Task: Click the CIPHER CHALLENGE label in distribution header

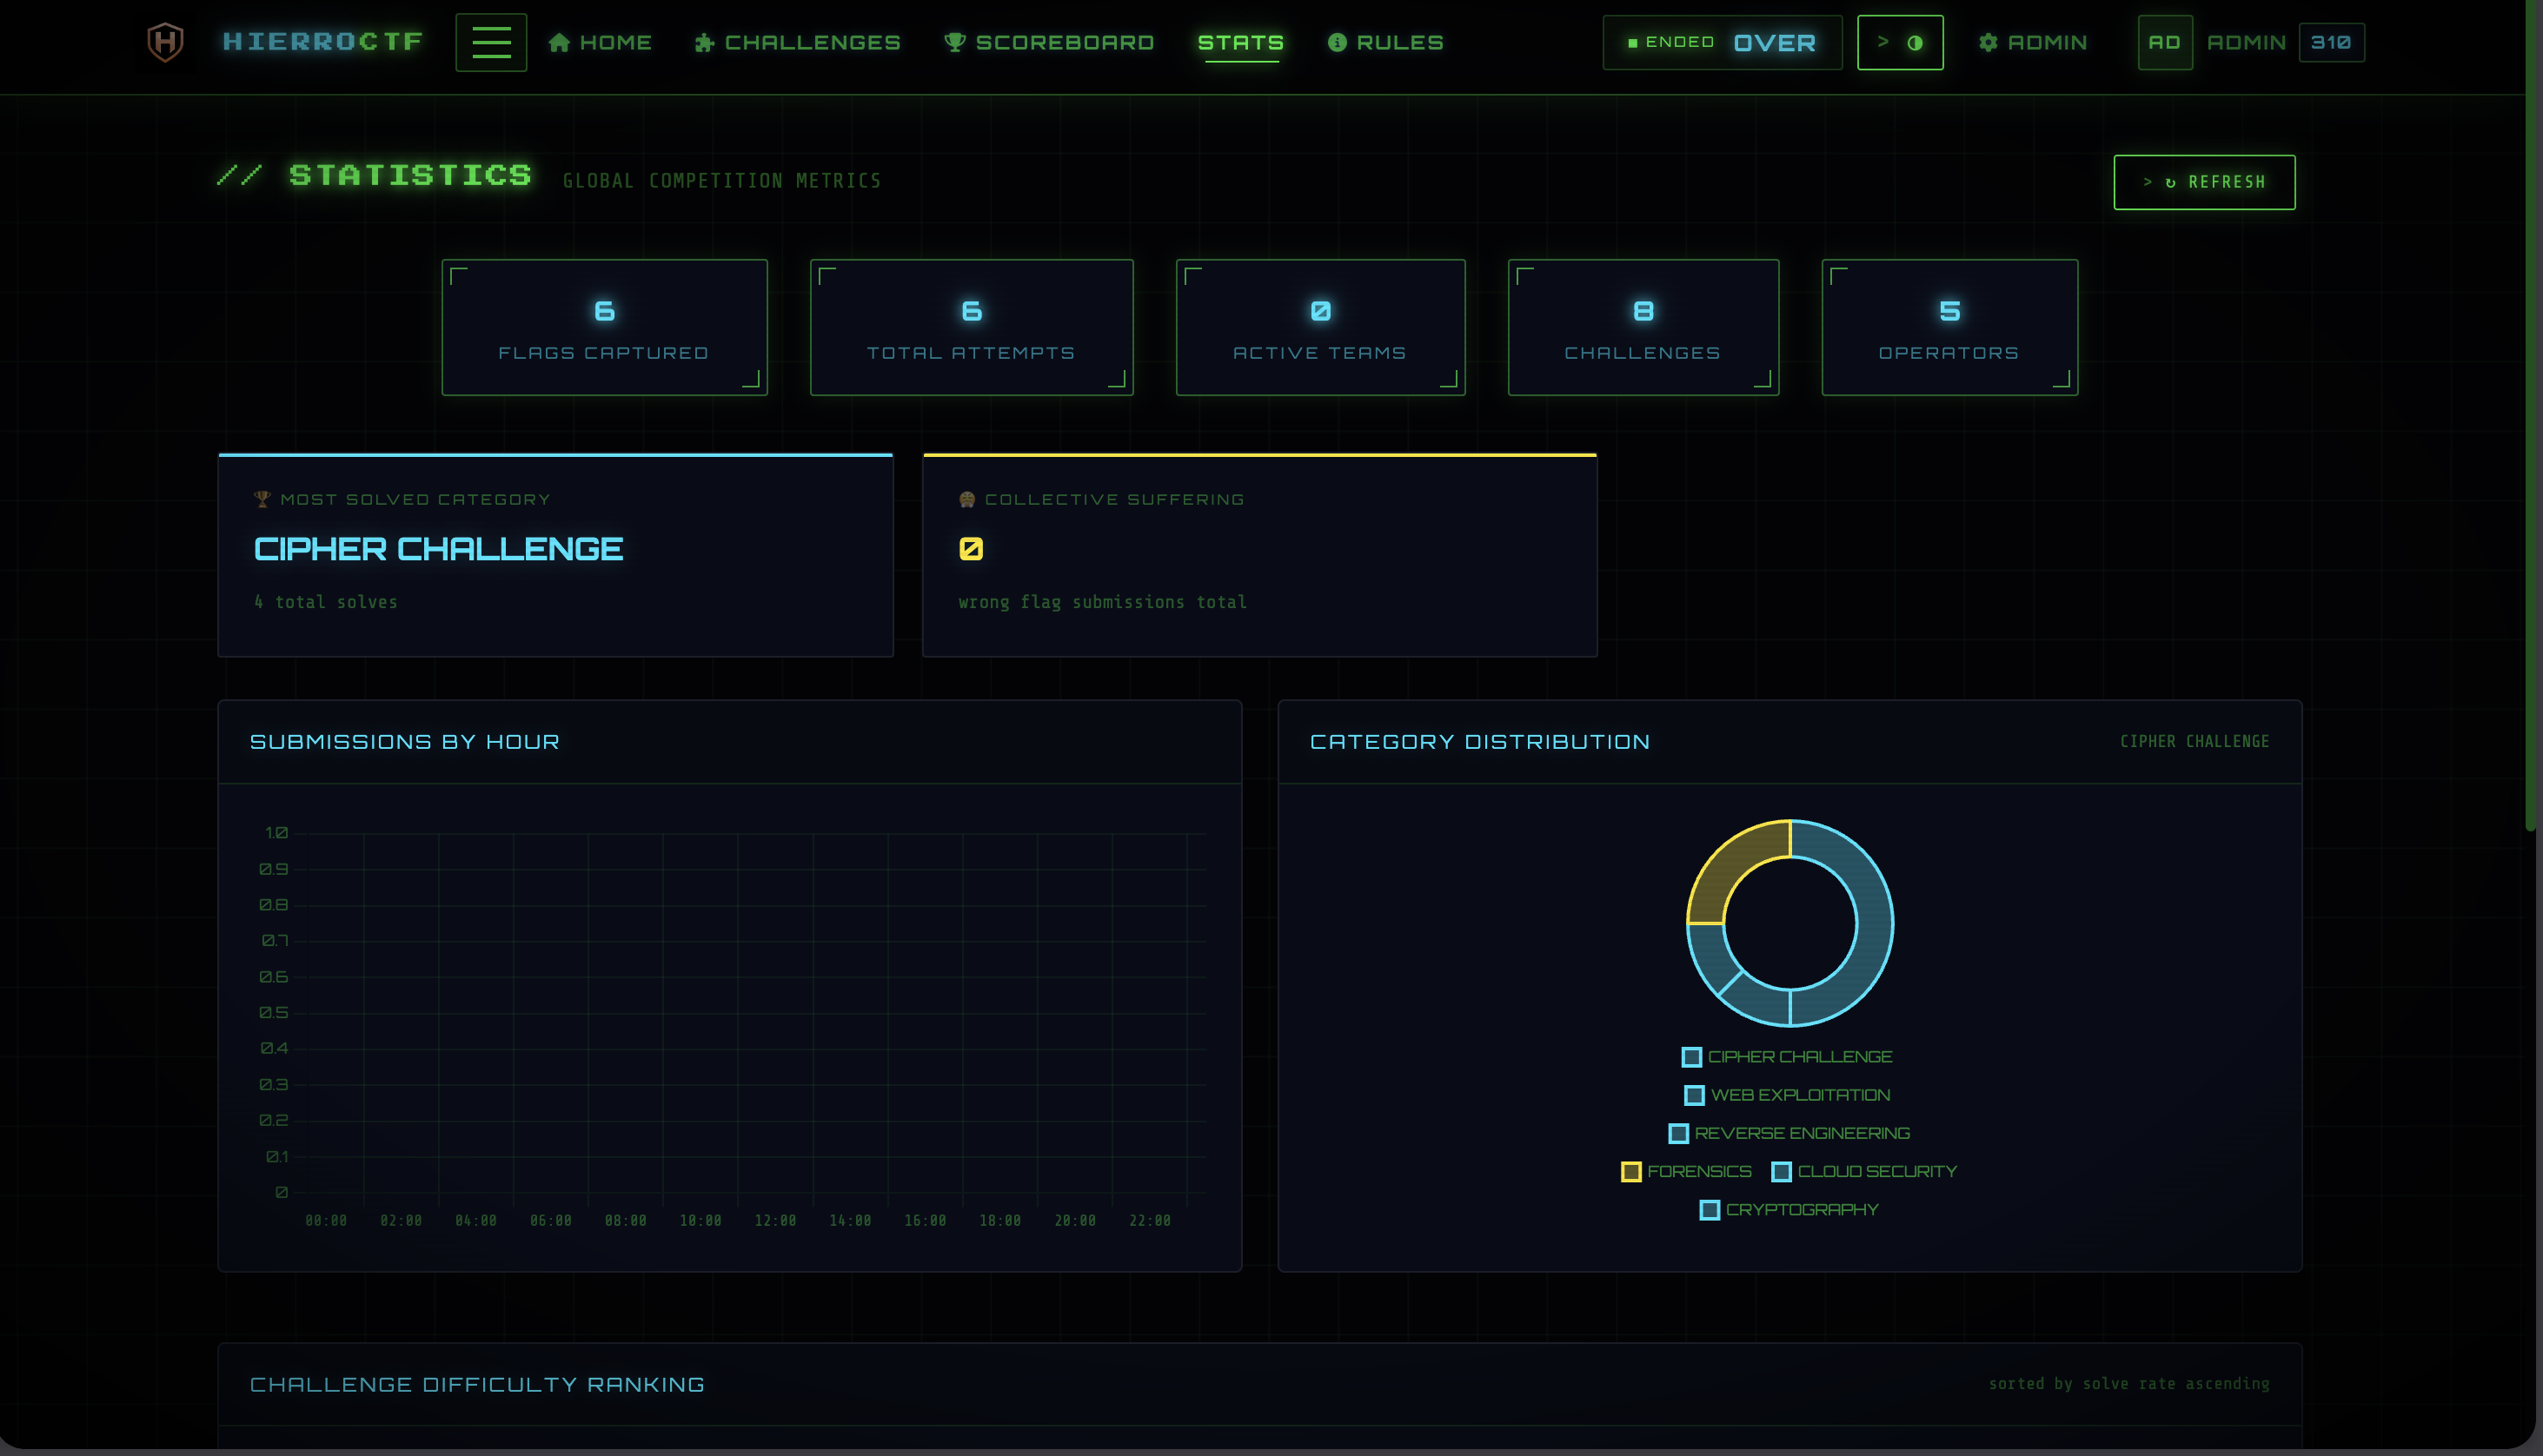Action: [x=2194, y=741]
